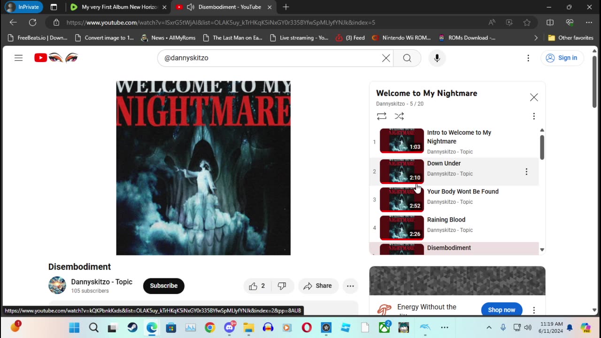Click the Shop now ad button

point(501,310)
